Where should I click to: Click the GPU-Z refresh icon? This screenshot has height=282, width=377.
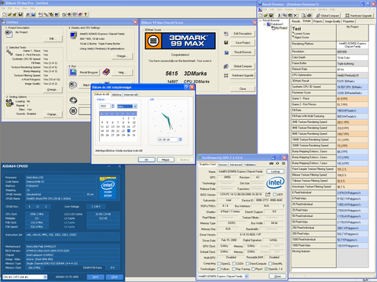click(277, 164)
